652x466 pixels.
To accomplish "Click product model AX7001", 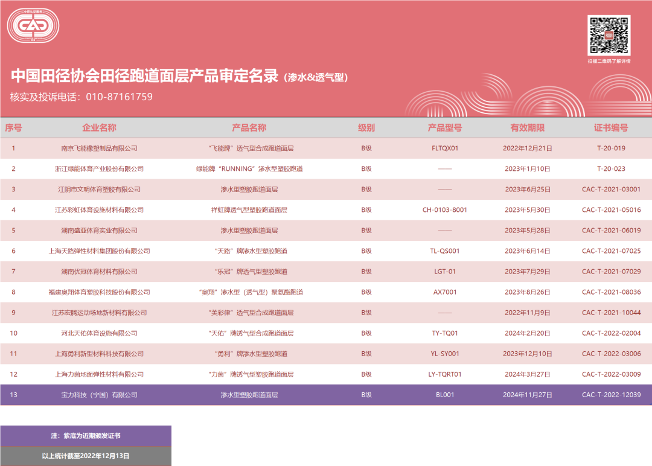I will (445, 292).
